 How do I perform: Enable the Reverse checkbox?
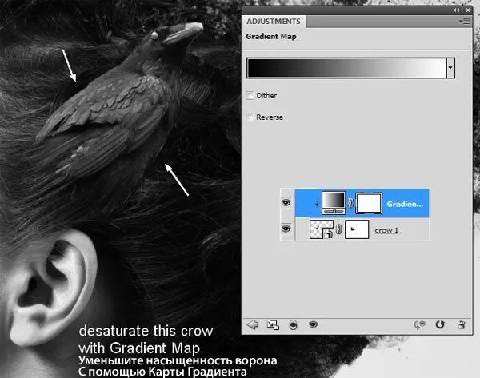pos(250,117)
